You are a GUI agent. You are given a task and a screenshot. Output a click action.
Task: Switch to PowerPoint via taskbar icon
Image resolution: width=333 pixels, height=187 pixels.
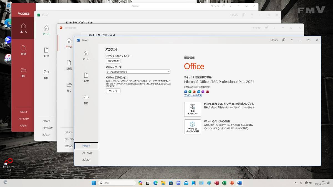pos(232,183)
